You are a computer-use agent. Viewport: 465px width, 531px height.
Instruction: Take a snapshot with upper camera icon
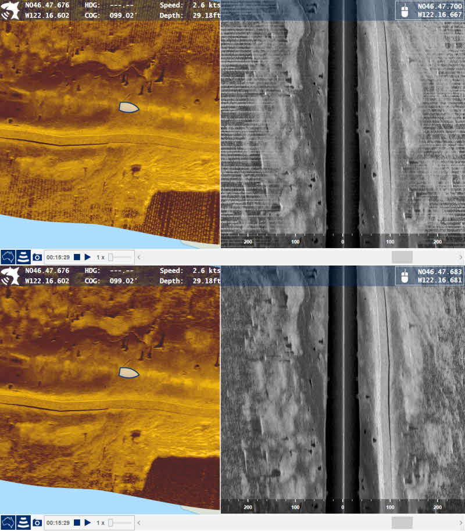[x=37, y=257]
